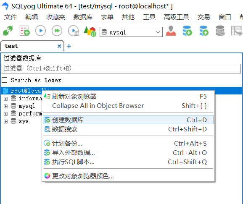Click the root@localhost server icon
Image resolution: width=243 pixels, height=204 pixels.
tap(5, 91)
